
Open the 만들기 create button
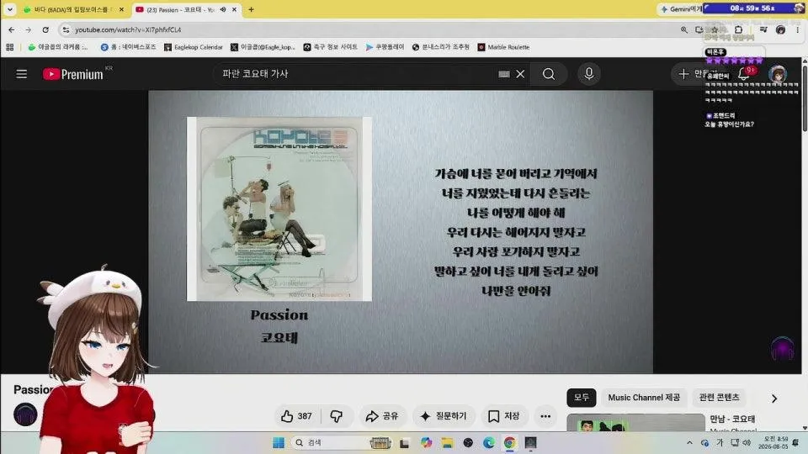pos(699,74)
